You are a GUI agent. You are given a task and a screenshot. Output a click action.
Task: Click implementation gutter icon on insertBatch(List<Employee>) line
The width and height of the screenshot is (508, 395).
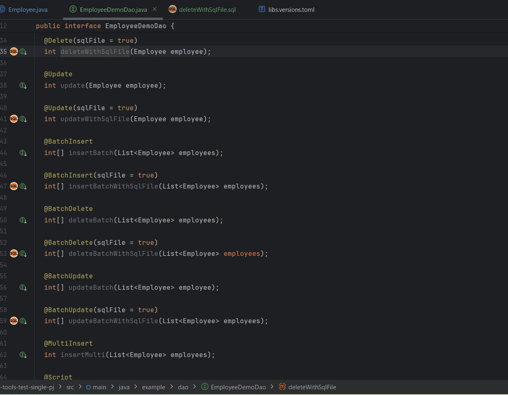pos(23,153)
